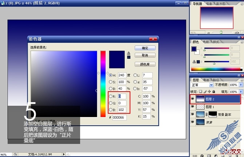Click the 背景 副本 layer mask thumbnail

(x=213, y=114)
